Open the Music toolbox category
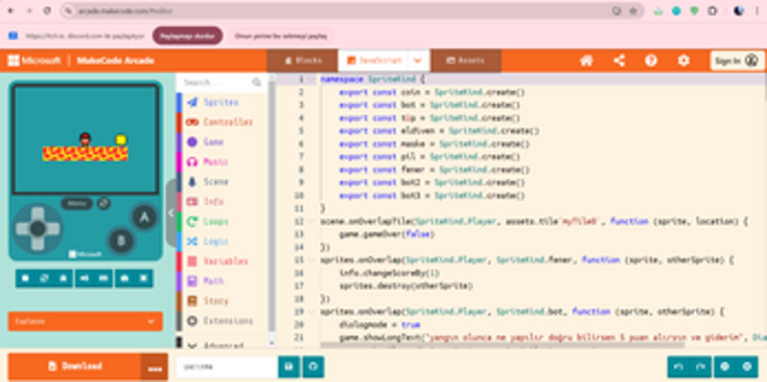The image size is (767, 382). click(221, 162)
